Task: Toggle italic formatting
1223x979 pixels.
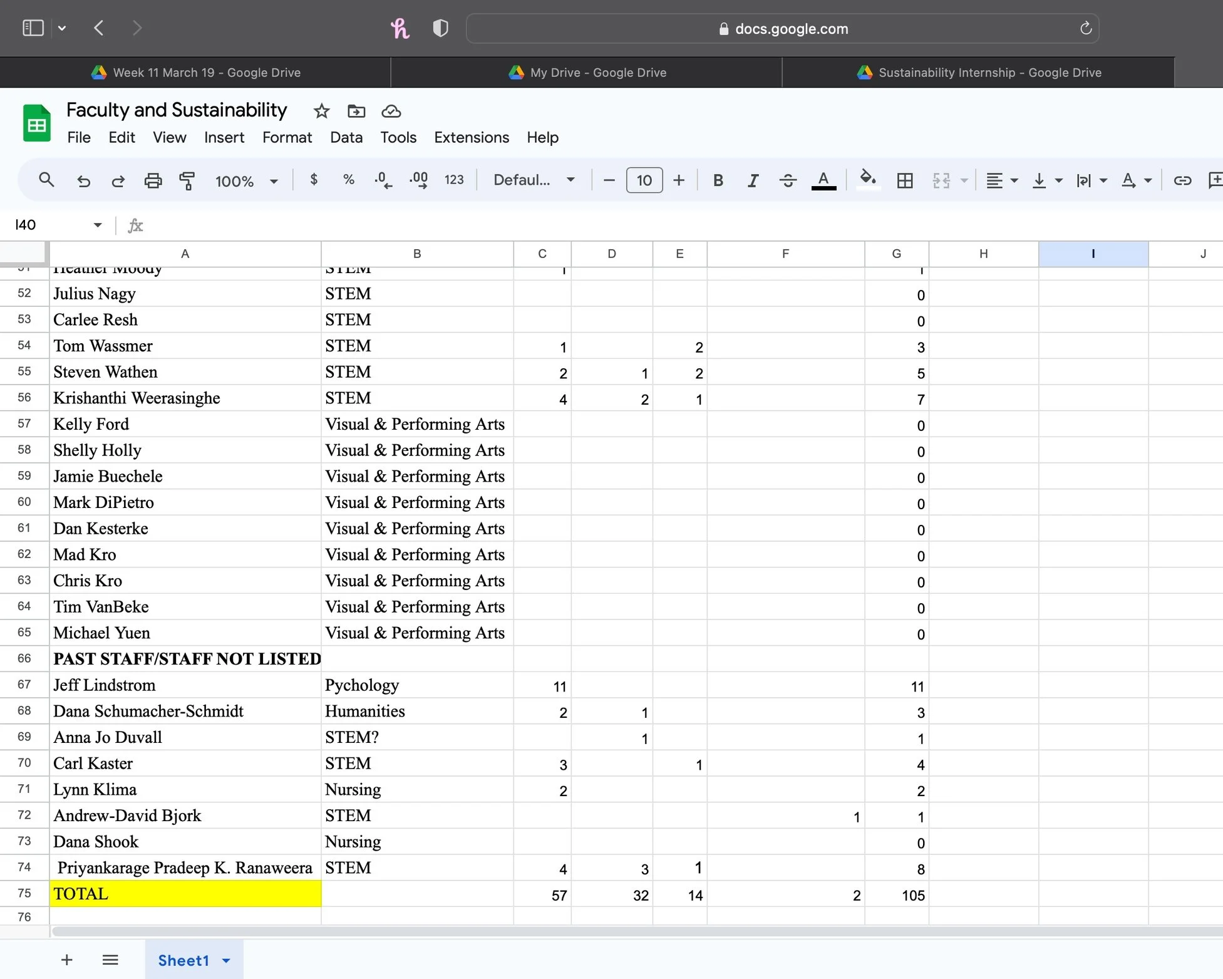Action: pos(752,180)
